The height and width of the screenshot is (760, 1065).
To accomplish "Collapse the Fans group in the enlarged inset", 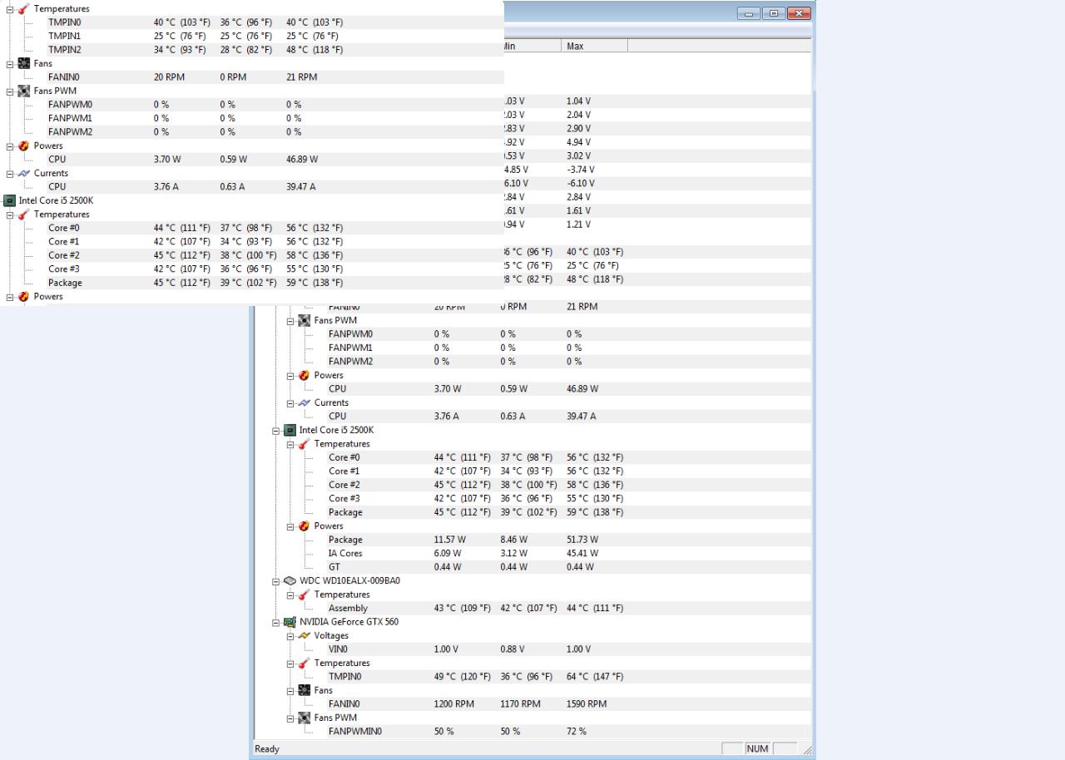I will (x=11, y=64).
